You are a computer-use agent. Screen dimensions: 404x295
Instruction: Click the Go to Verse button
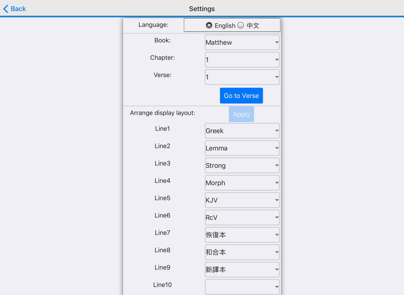pos(241,95)
